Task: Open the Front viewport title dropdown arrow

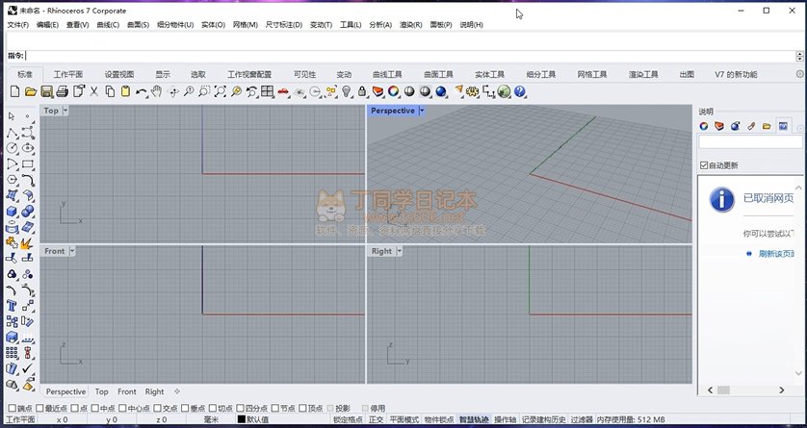Action: (x=71, y=251)
